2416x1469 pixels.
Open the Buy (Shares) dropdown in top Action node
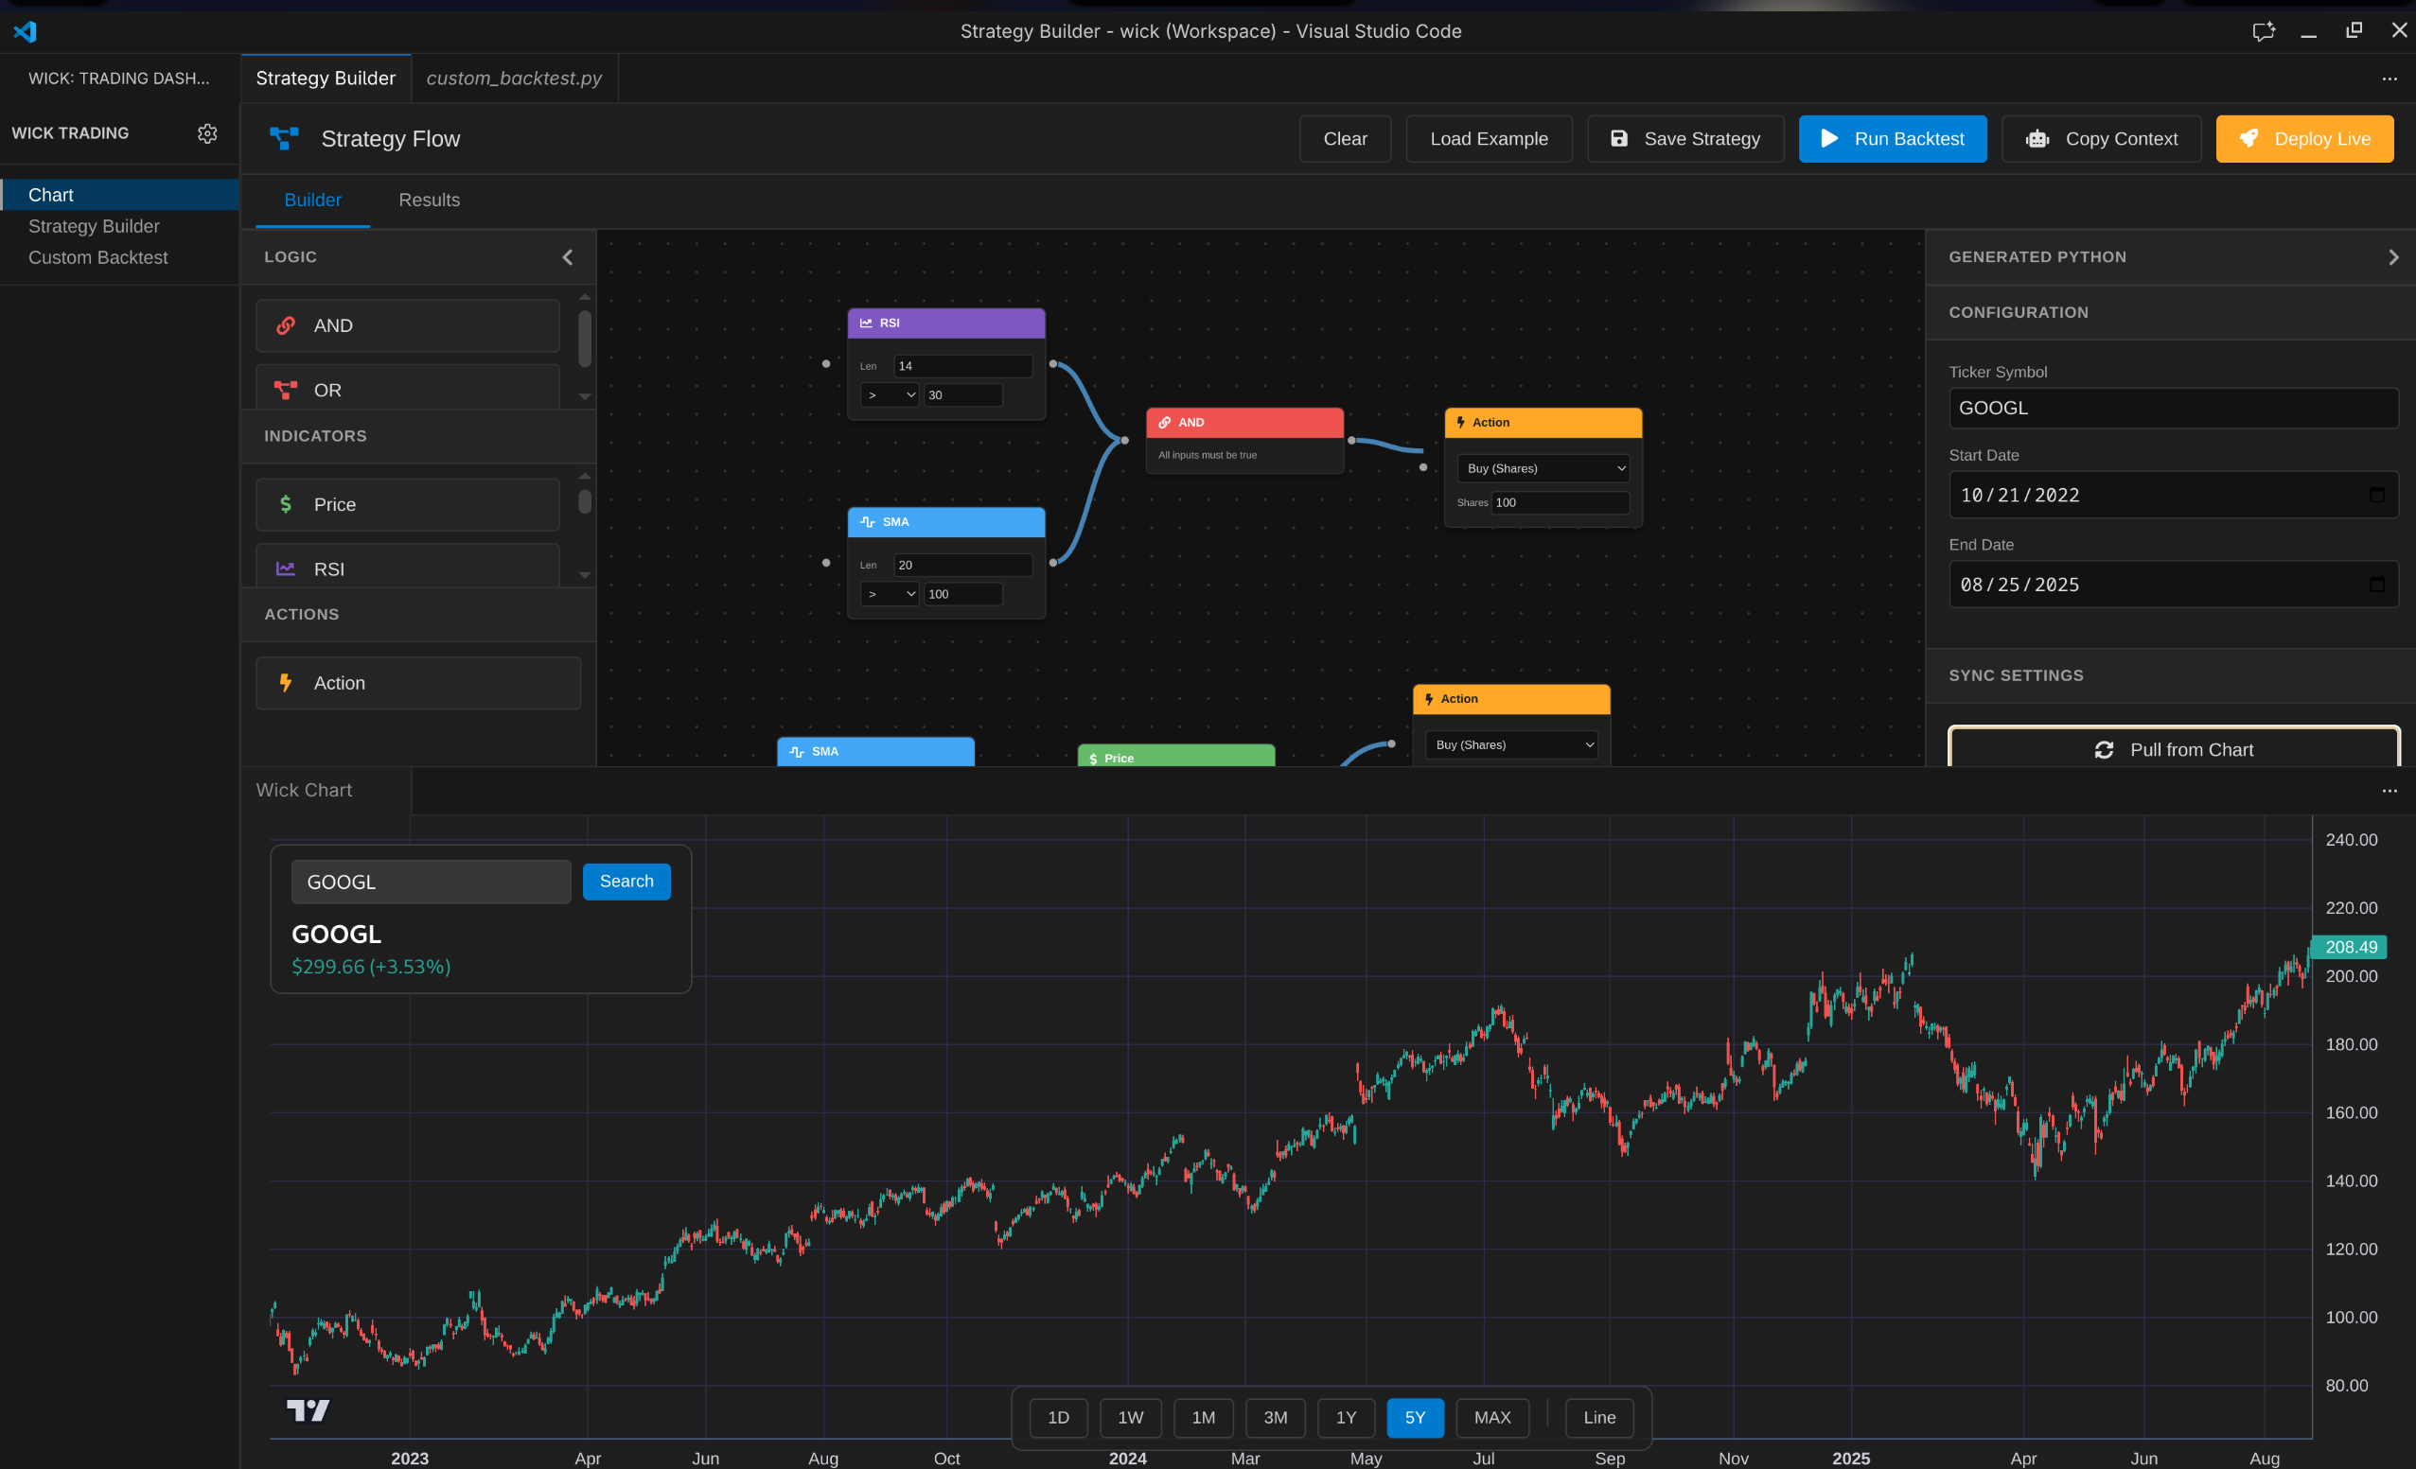pyautogui.click(x=1543, y=468)
